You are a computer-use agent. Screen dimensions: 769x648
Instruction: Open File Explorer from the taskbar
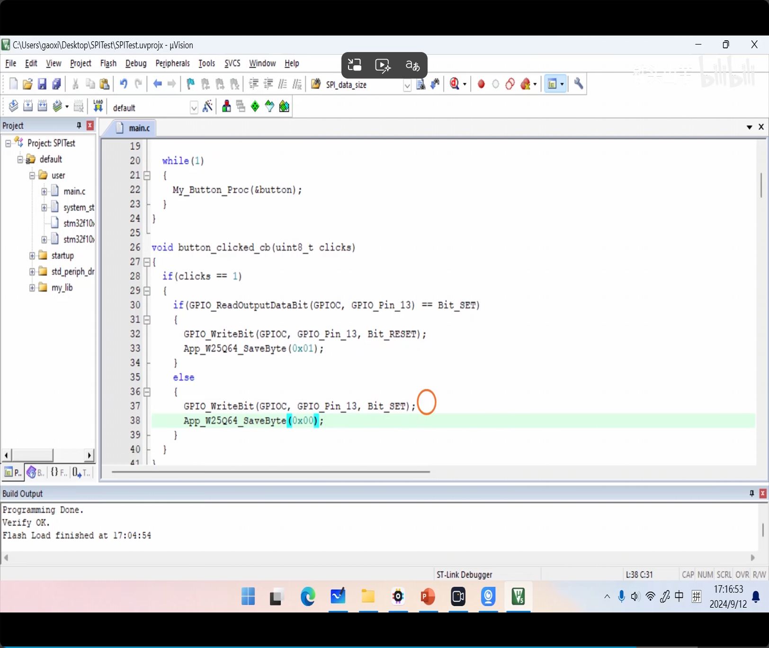[368, 596]
